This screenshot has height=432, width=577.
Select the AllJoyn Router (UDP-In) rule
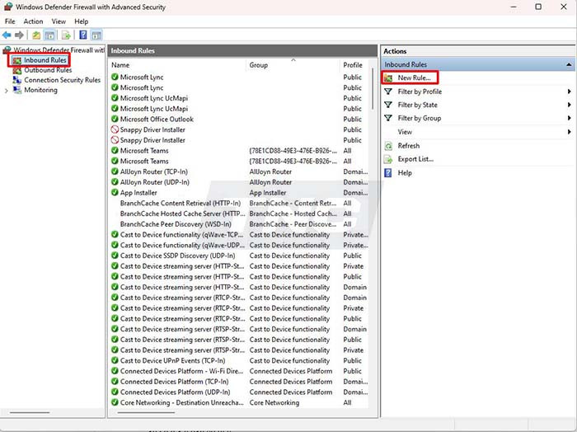(239, 182)
